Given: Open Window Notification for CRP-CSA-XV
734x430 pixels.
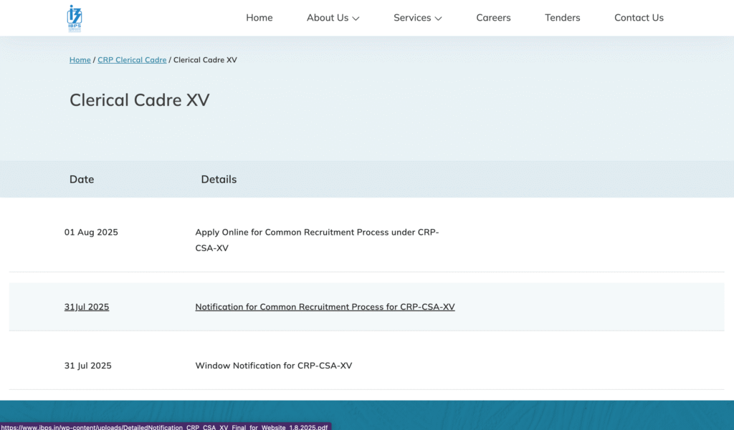Looking at the screenshot, I should [273, 366].
